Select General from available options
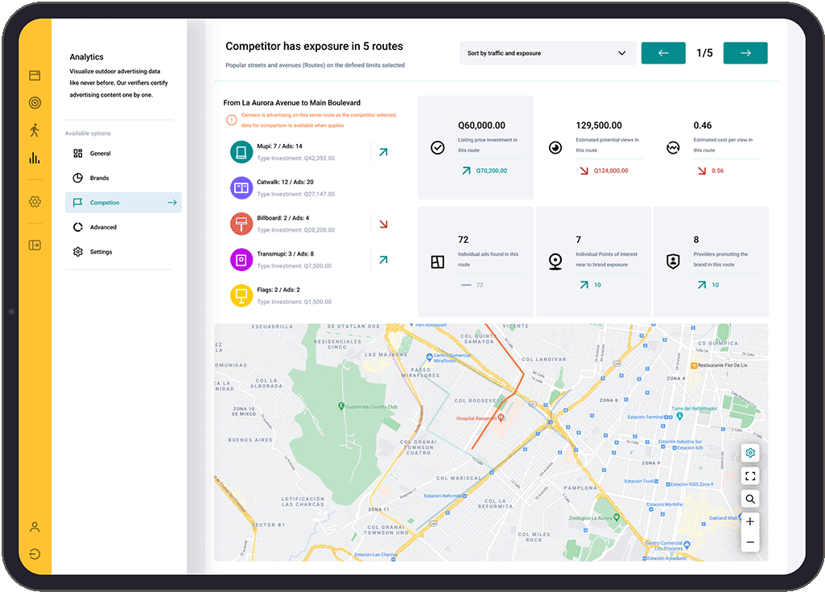 [101, 154]
